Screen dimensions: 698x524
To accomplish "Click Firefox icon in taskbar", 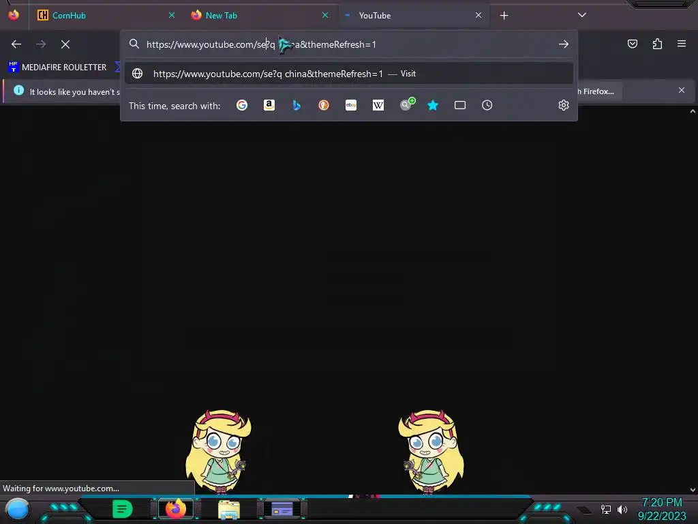I will (175, 509).
